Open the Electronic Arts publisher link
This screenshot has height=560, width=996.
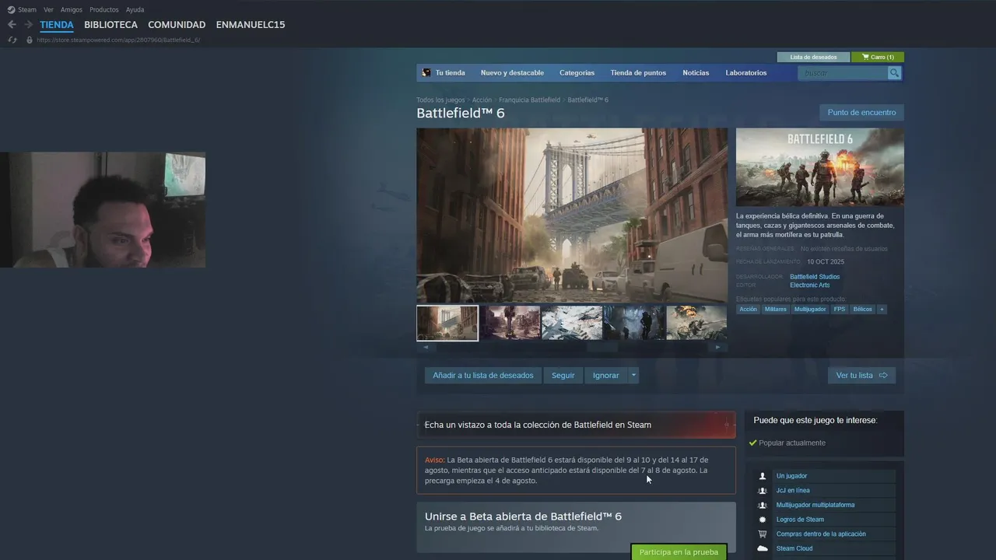(809, 285)
